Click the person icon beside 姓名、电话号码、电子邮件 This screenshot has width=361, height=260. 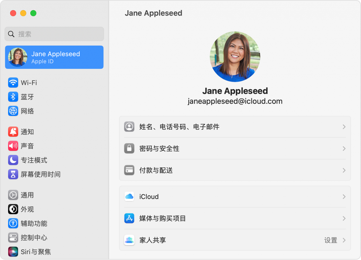[x=129, y=127]
